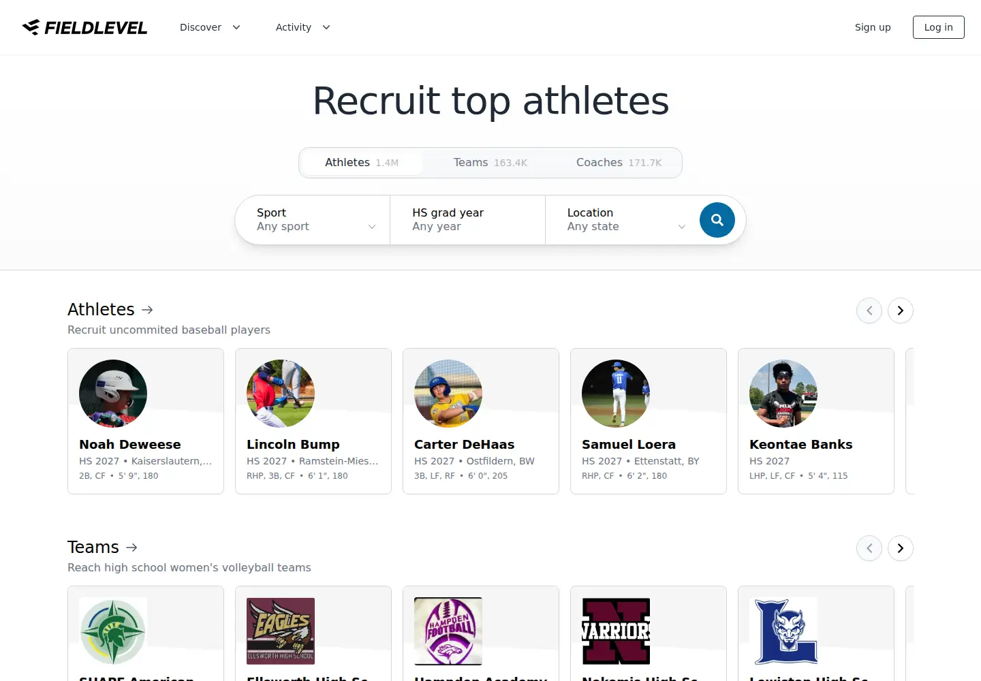Switch to the Teams tab
Image resolution: width=981 pixels, height=681 pixels.
click(x=490, y=163)
